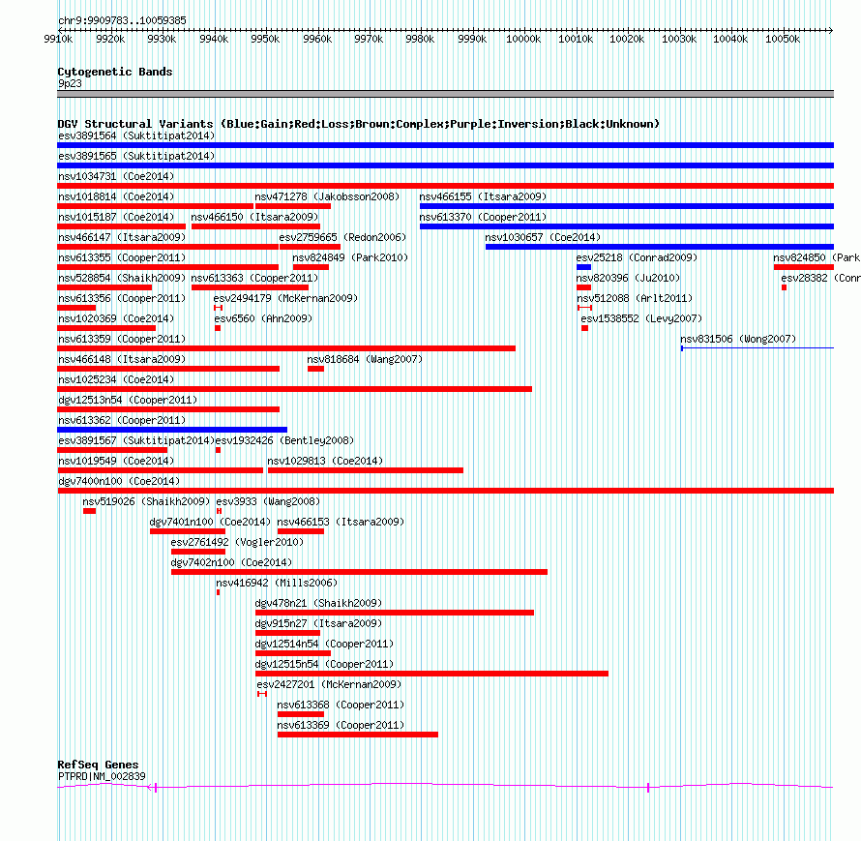Screen dimensions: 861x841
Task: Select nsv613362 (Cooper2011) gain label
Action: point(122,420)
